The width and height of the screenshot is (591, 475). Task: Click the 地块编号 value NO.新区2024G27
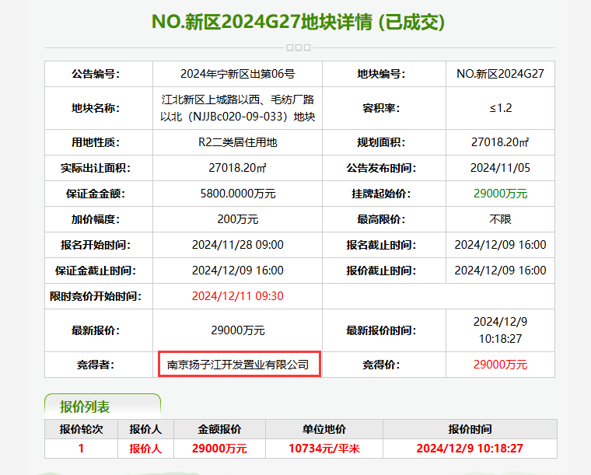(500, 74)
